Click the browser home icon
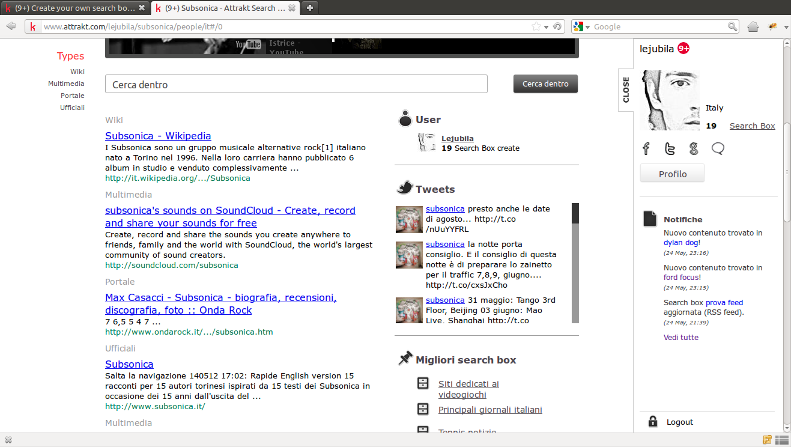The width and height of the screenshot is (791, 447). (x=753, y=26)
